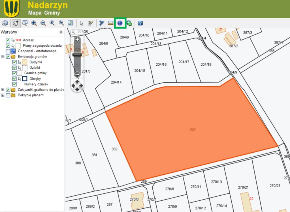
Task: Click the blue information tool icon
Action: [120, 23]
